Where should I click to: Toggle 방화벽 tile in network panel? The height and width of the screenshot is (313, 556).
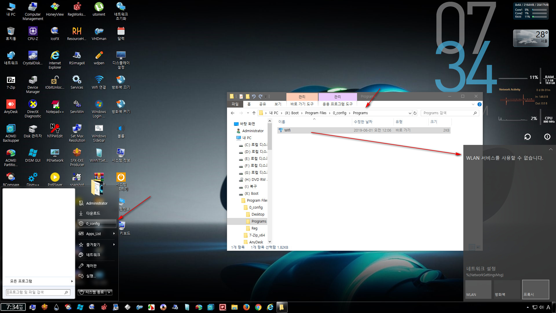pos(507,289)
